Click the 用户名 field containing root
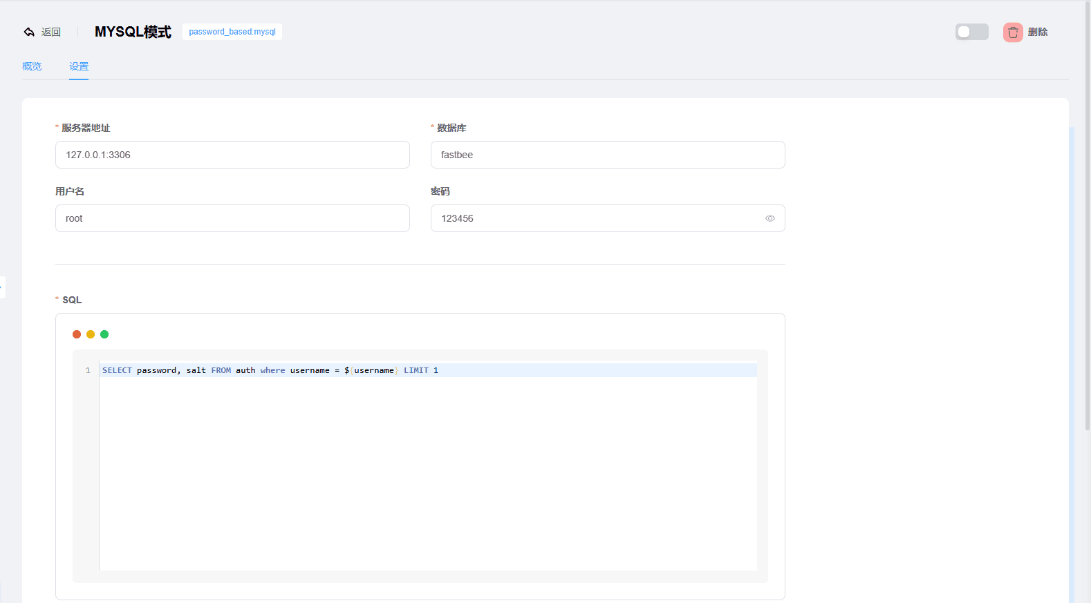 (232, 218)
